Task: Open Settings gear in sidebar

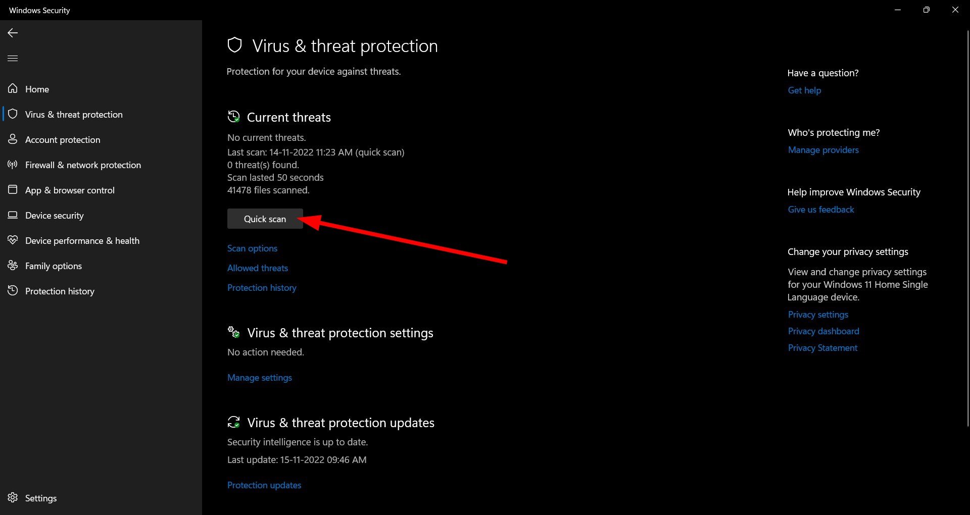Action: click(x=13, y=498)
